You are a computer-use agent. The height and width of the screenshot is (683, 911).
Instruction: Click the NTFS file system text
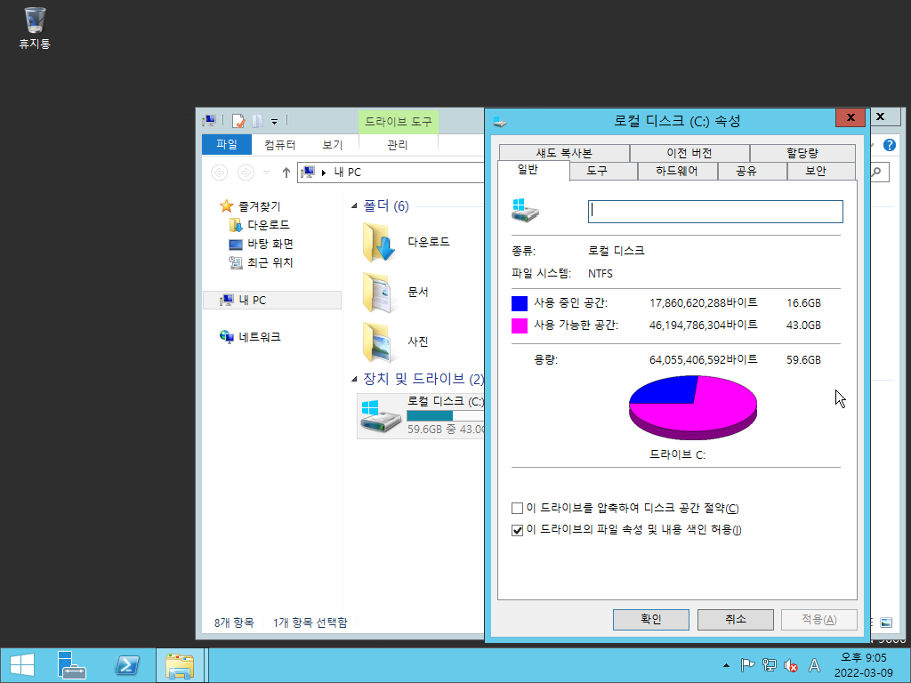point(601,274)
